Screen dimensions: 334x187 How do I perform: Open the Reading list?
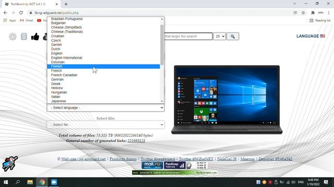click(320, 20)
